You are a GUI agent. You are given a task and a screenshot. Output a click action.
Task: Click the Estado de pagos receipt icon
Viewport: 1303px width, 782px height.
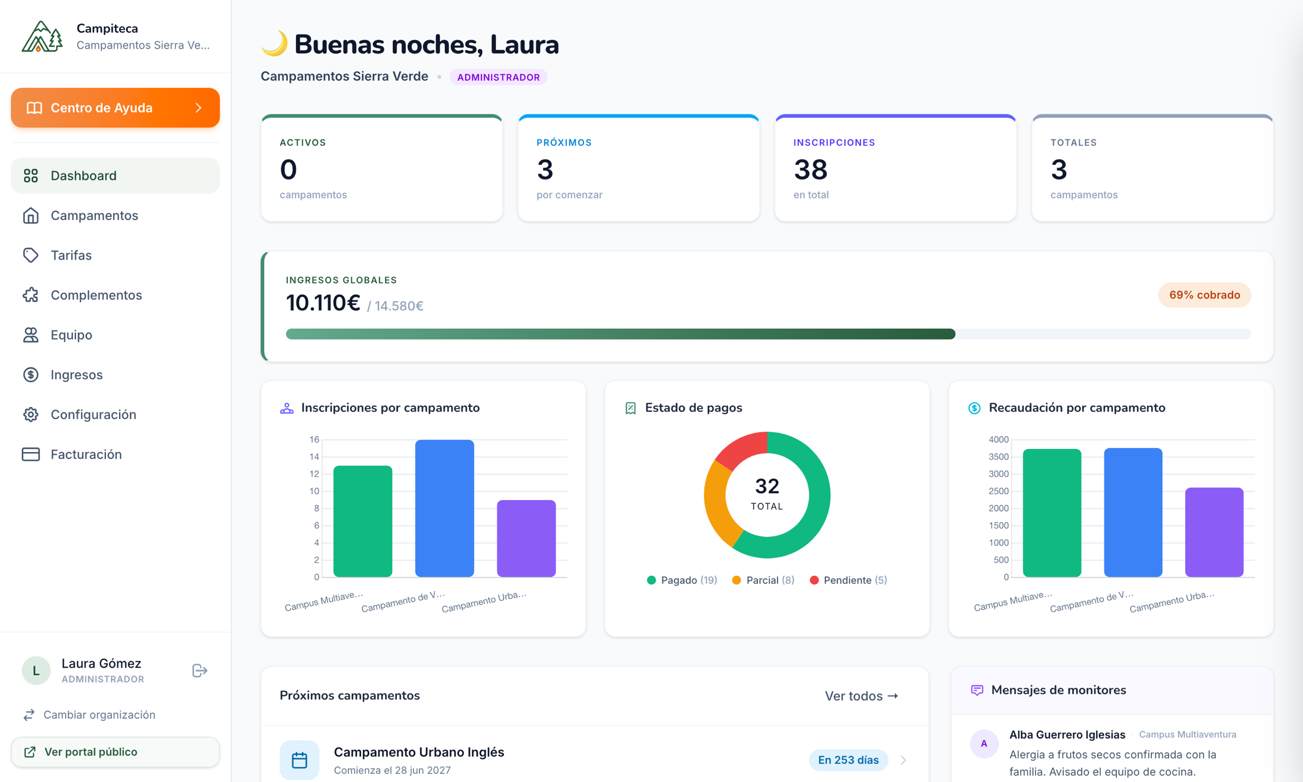click(631, 408)
